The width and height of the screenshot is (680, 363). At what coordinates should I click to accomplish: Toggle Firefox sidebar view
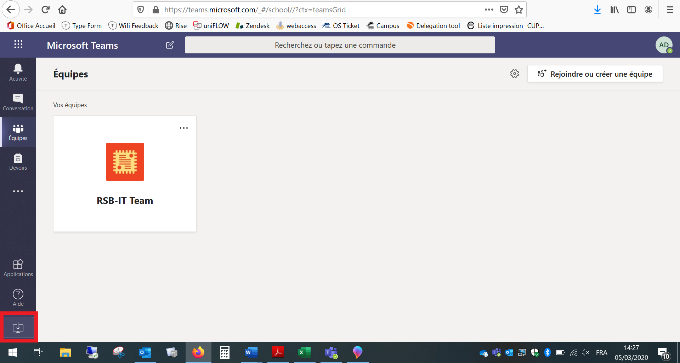tap(631, 10)
